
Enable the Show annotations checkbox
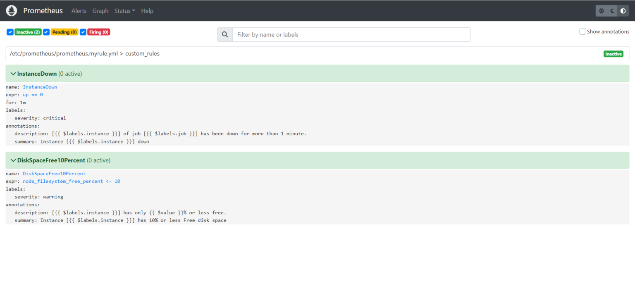[x=582, y=31]
